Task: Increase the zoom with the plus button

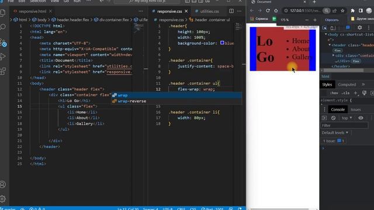Action: click(315, 20)
